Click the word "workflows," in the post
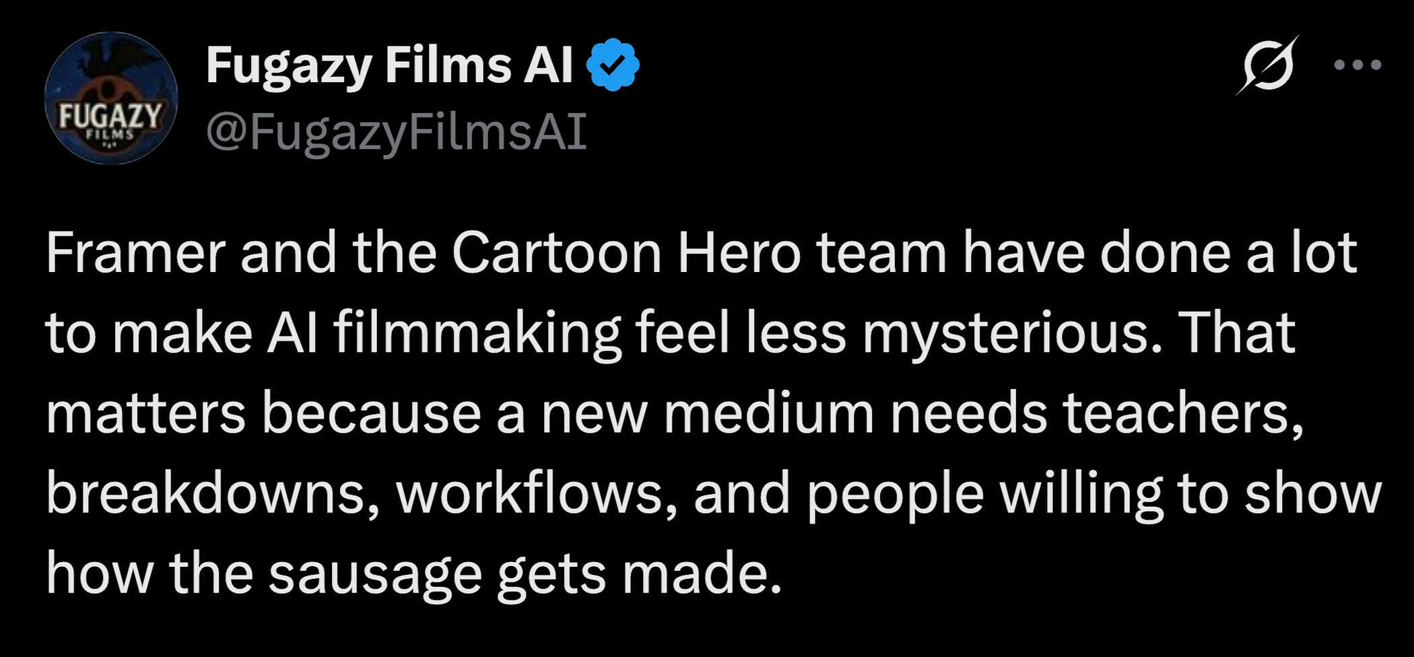 (x=537, y=494)
